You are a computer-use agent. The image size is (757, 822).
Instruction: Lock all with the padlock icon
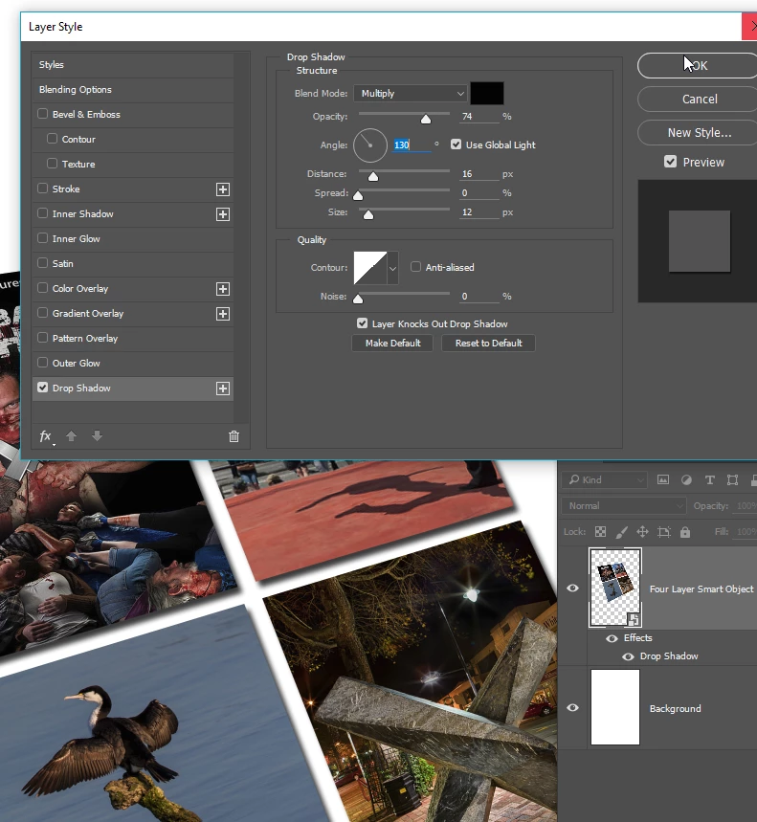click(x=685, y=532)
